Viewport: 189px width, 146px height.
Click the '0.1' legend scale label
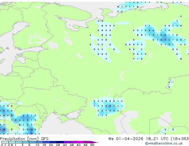[x=3, y=145]
